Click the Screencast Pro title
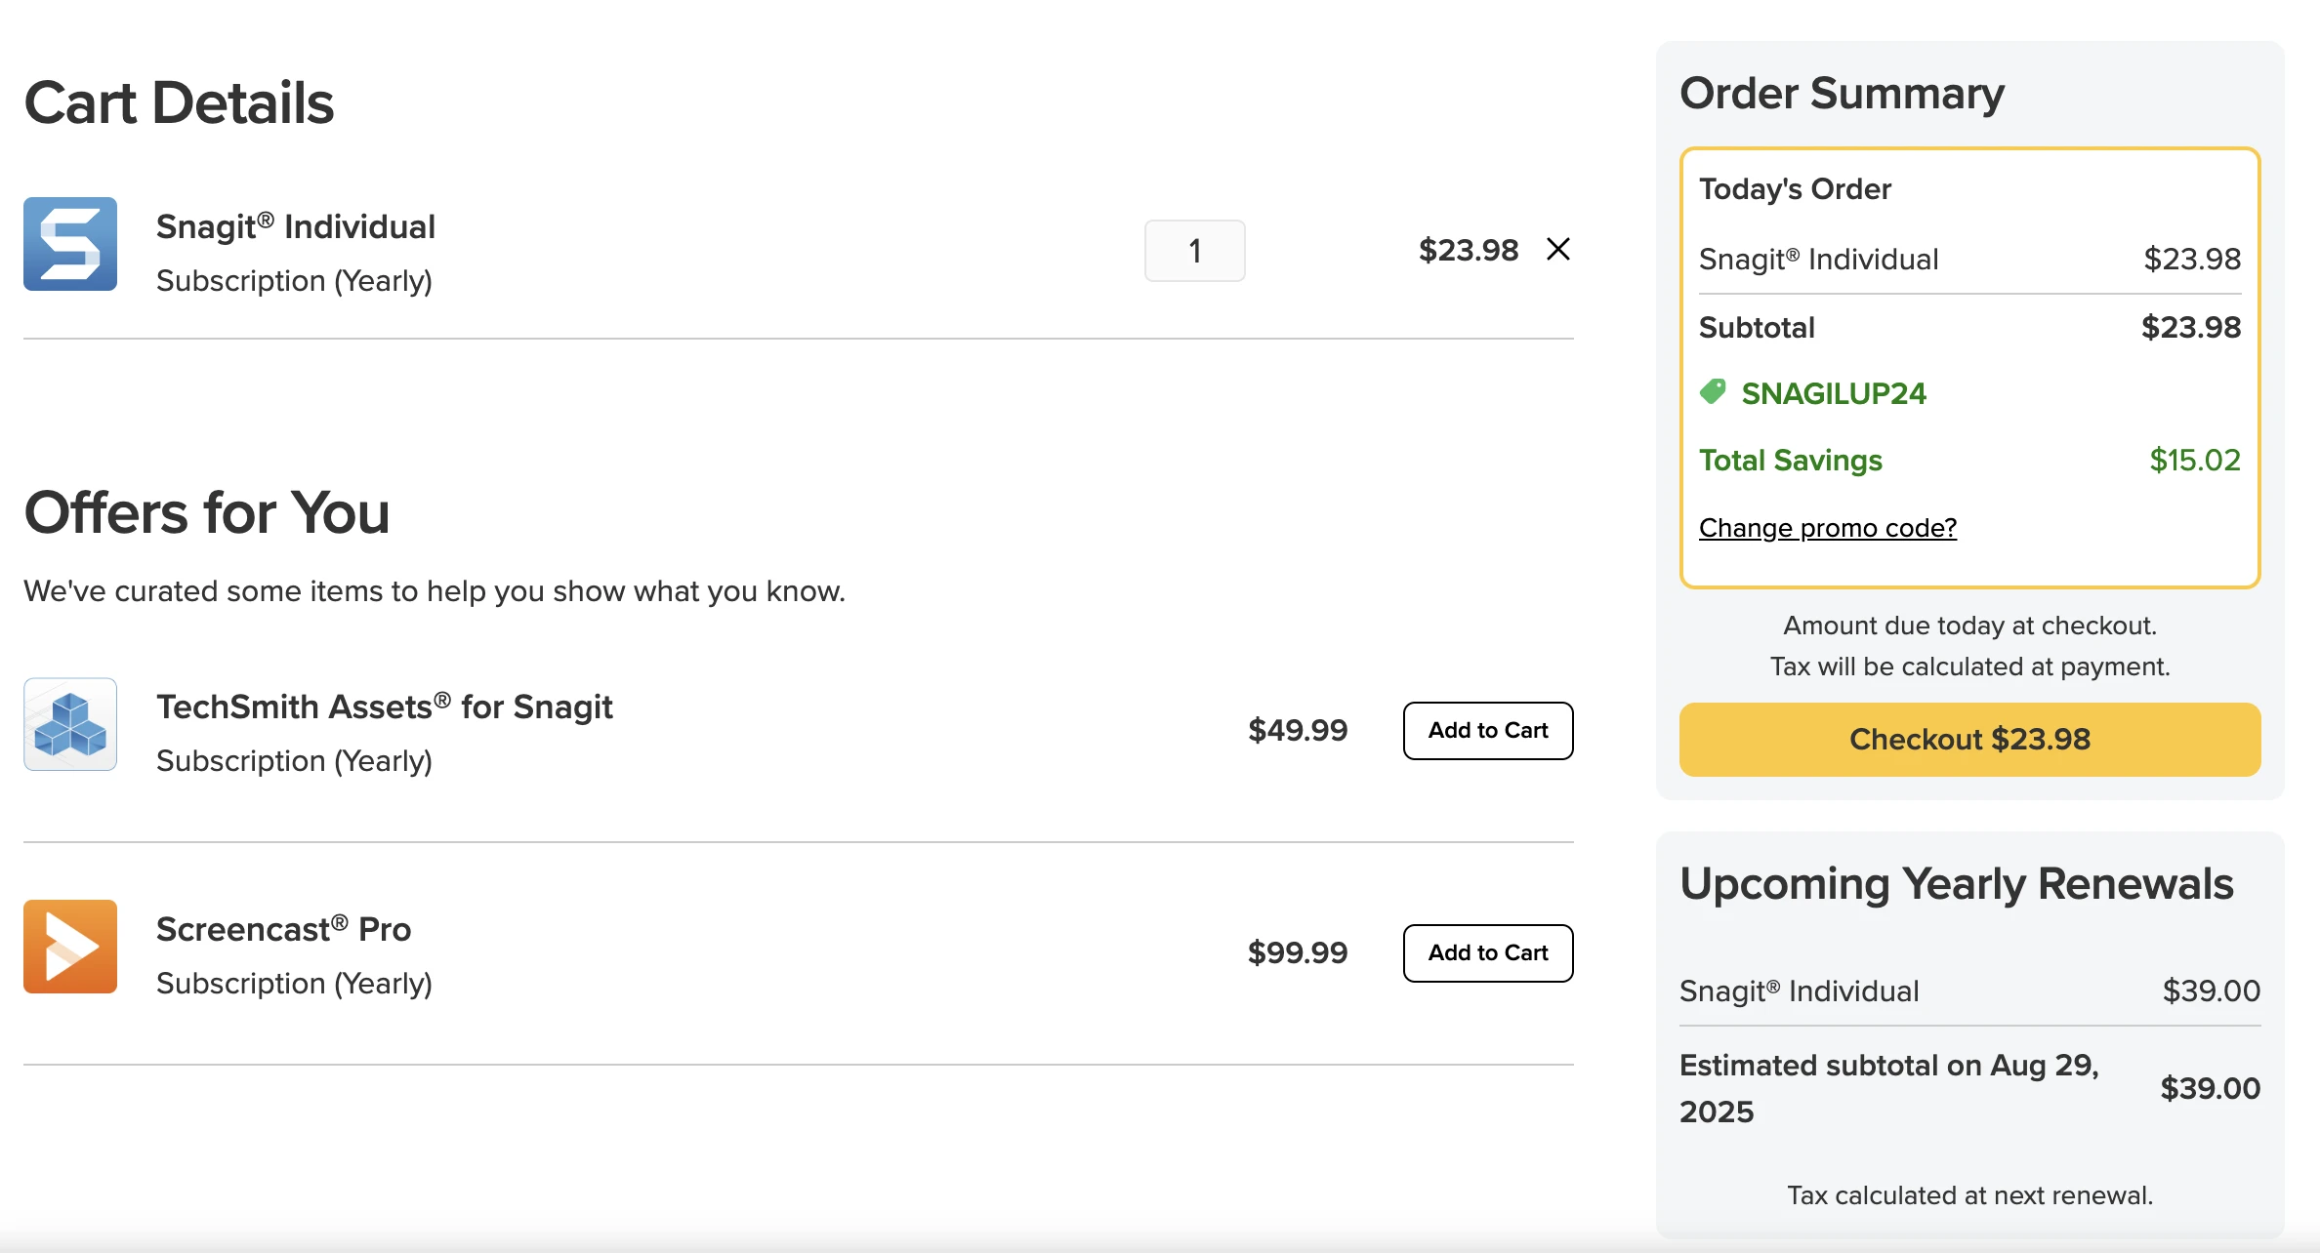 pos(283,929)
